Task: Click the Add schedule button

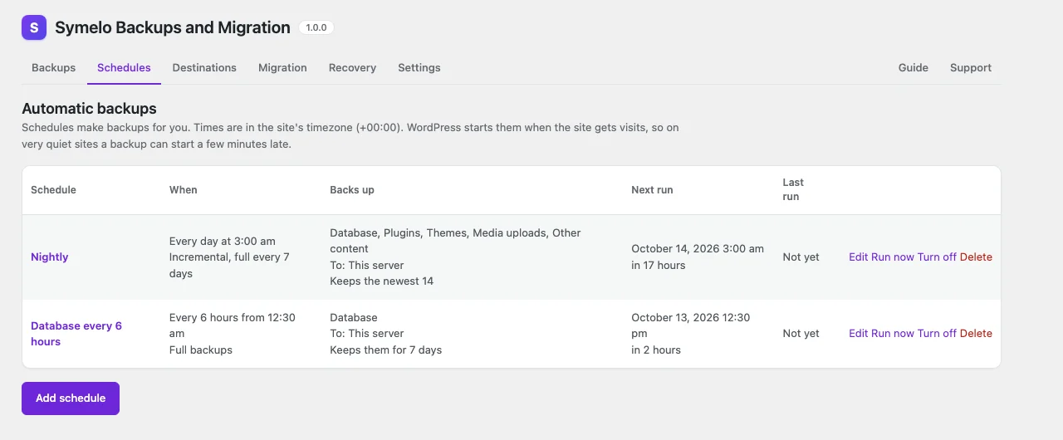Action: (71, 398)
